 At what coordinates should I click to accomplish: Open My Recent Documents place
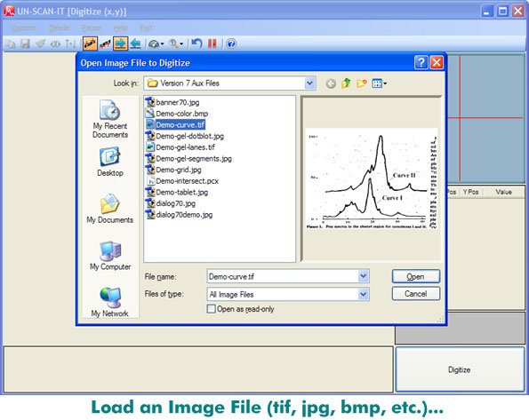(x=110, y=119)
